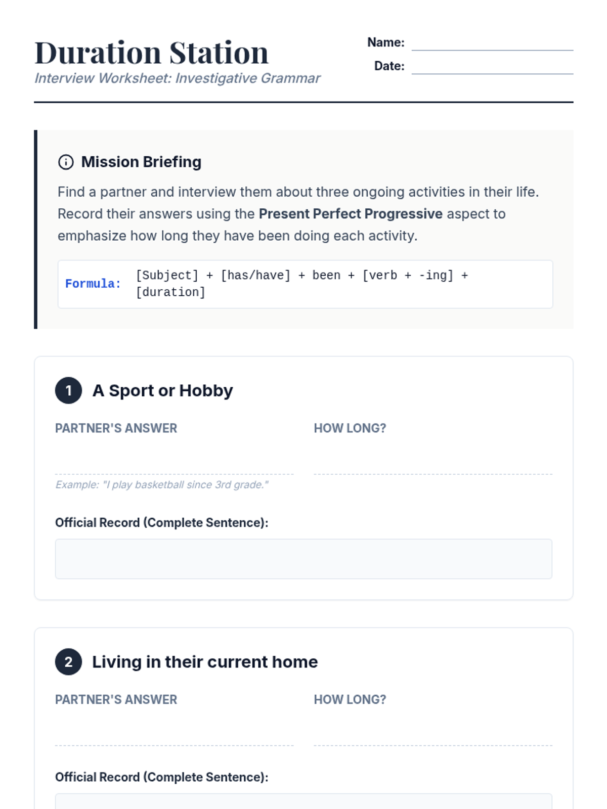
Task: Click How Long line in section 2
Action: tap(433, 731)
